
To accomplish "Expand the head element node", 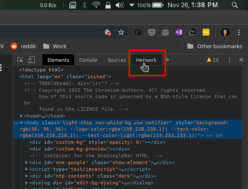I will click(x=21, y=116).
